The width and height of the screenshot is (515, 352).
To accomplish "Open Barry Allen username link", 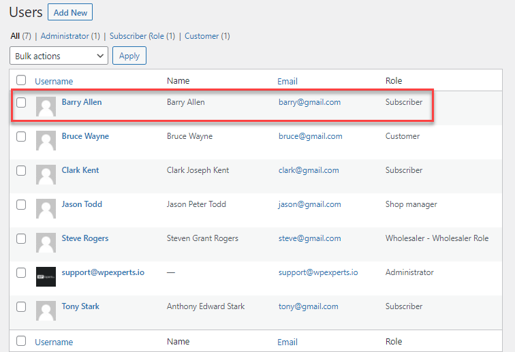I will pyautogui.click(x=82, y=102).
